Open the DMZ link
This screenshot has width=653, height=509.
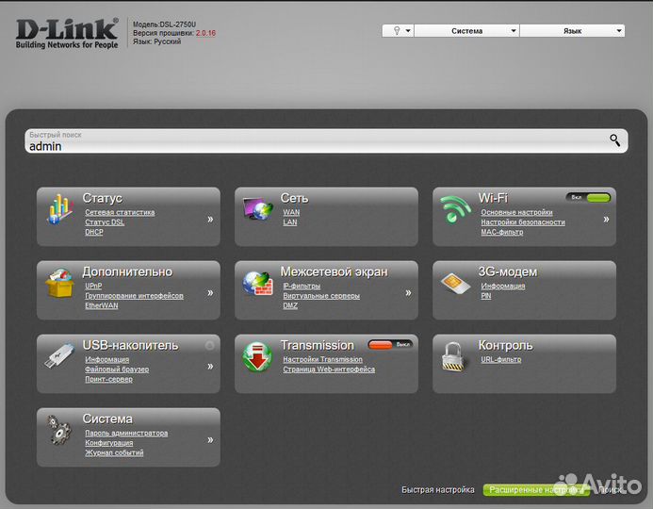(290, 305)
